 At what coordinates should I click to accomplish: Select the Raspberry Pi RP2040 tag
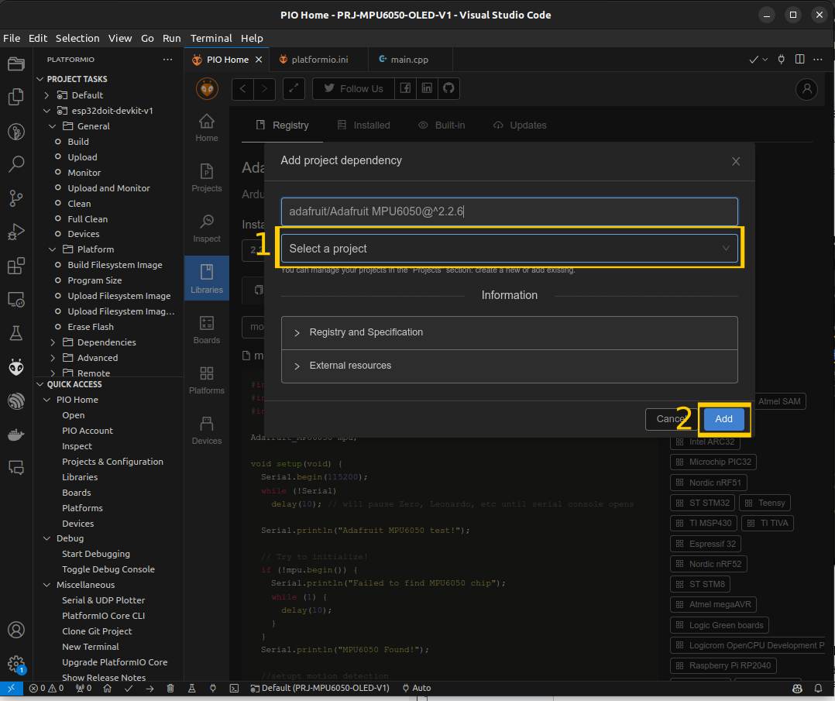tap(723, 666)
